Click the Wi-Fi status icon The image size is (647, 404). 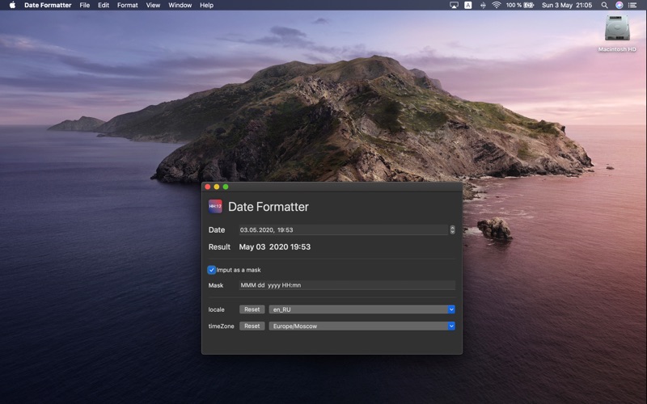coord(497,5)
